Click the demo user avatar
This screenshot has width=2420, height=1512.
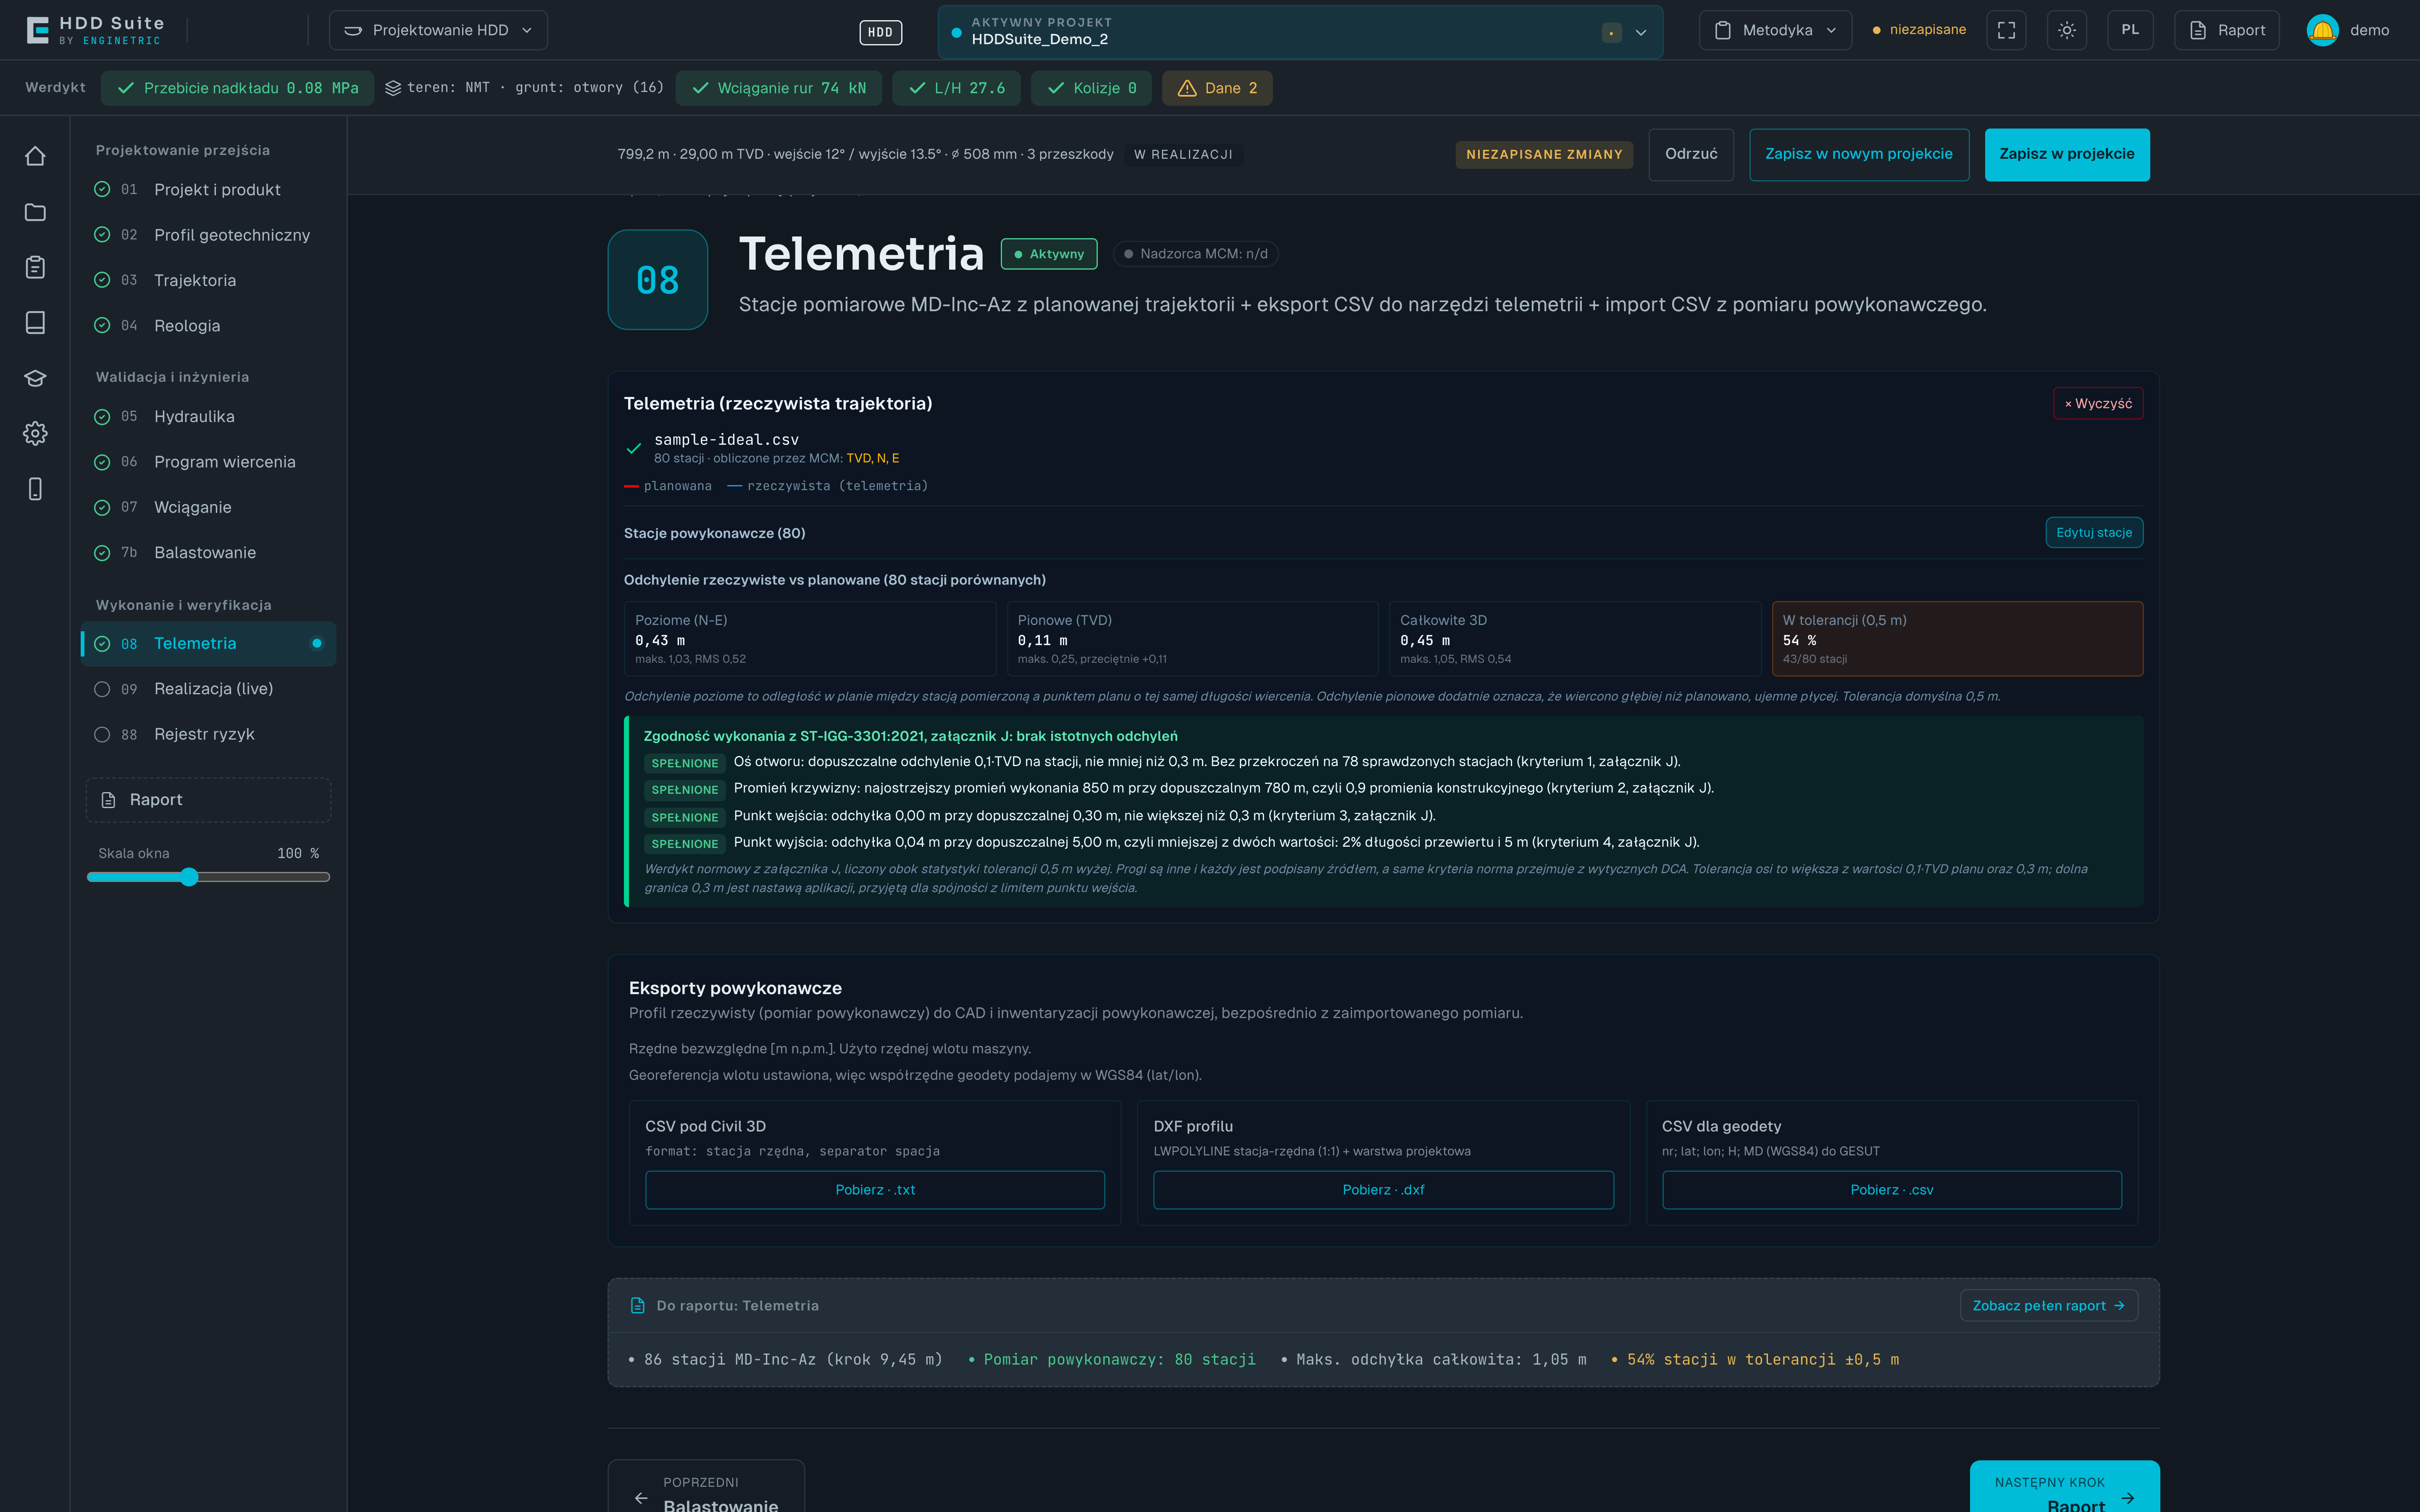2322,30
